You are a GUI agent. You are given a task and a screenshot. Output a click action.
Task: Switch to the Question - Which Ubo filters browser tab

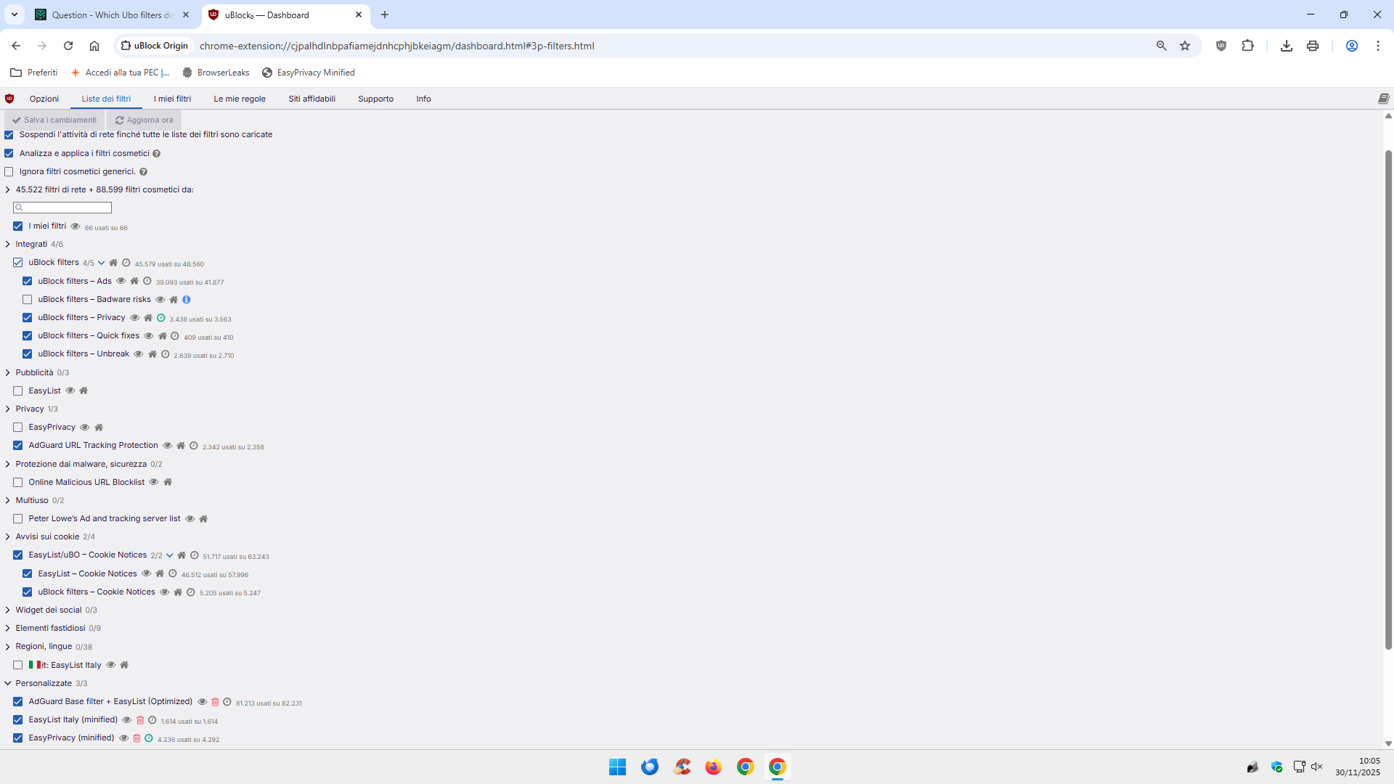pos(113,15)
